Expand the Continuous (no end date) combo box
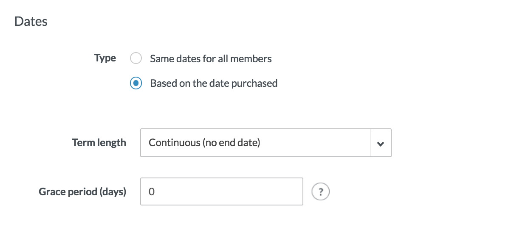Image resolution: width=531 pixels, height=233 pixels. (x=265, y=143)
